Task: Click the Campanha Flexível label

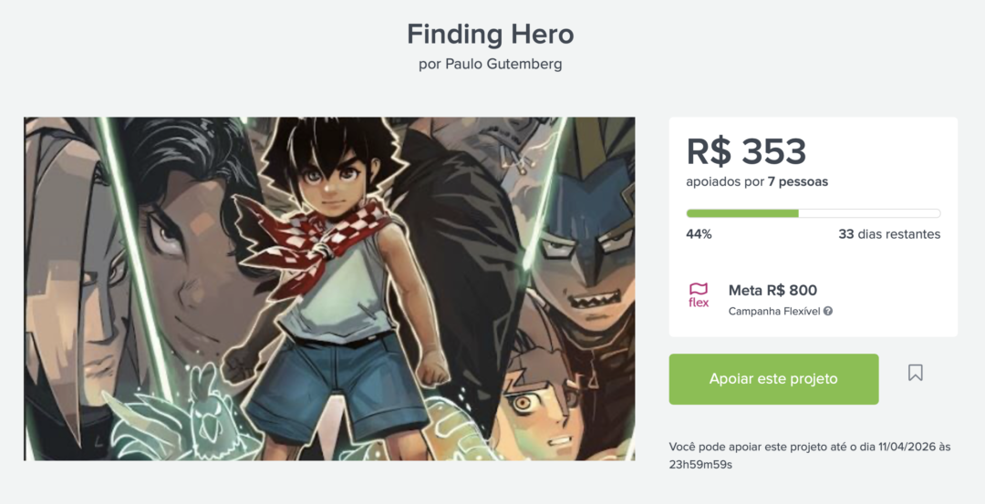Action: [774, 312]
